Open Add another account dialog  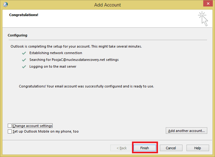[x=186, y=131]
